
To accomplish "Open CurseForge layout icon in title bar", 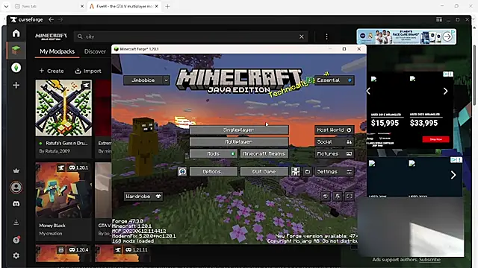I will [438, 19].
